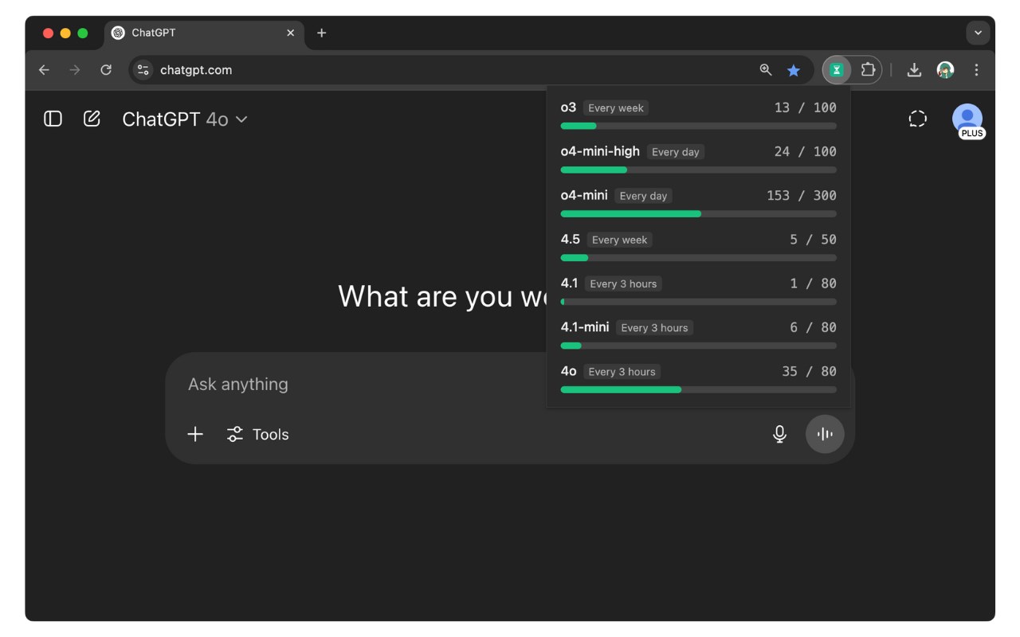Open the browser extensions puzzle icon
The width and height of the screenshot is (1020, 637).
(868, 70)
